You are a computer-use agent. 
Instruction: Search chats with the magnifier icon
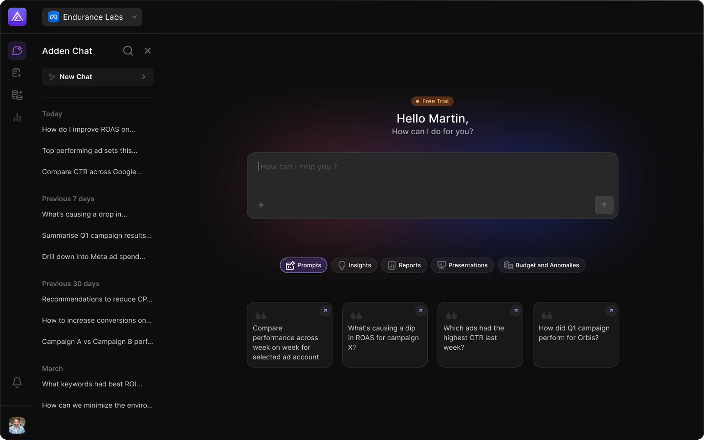tap(128, 51)
